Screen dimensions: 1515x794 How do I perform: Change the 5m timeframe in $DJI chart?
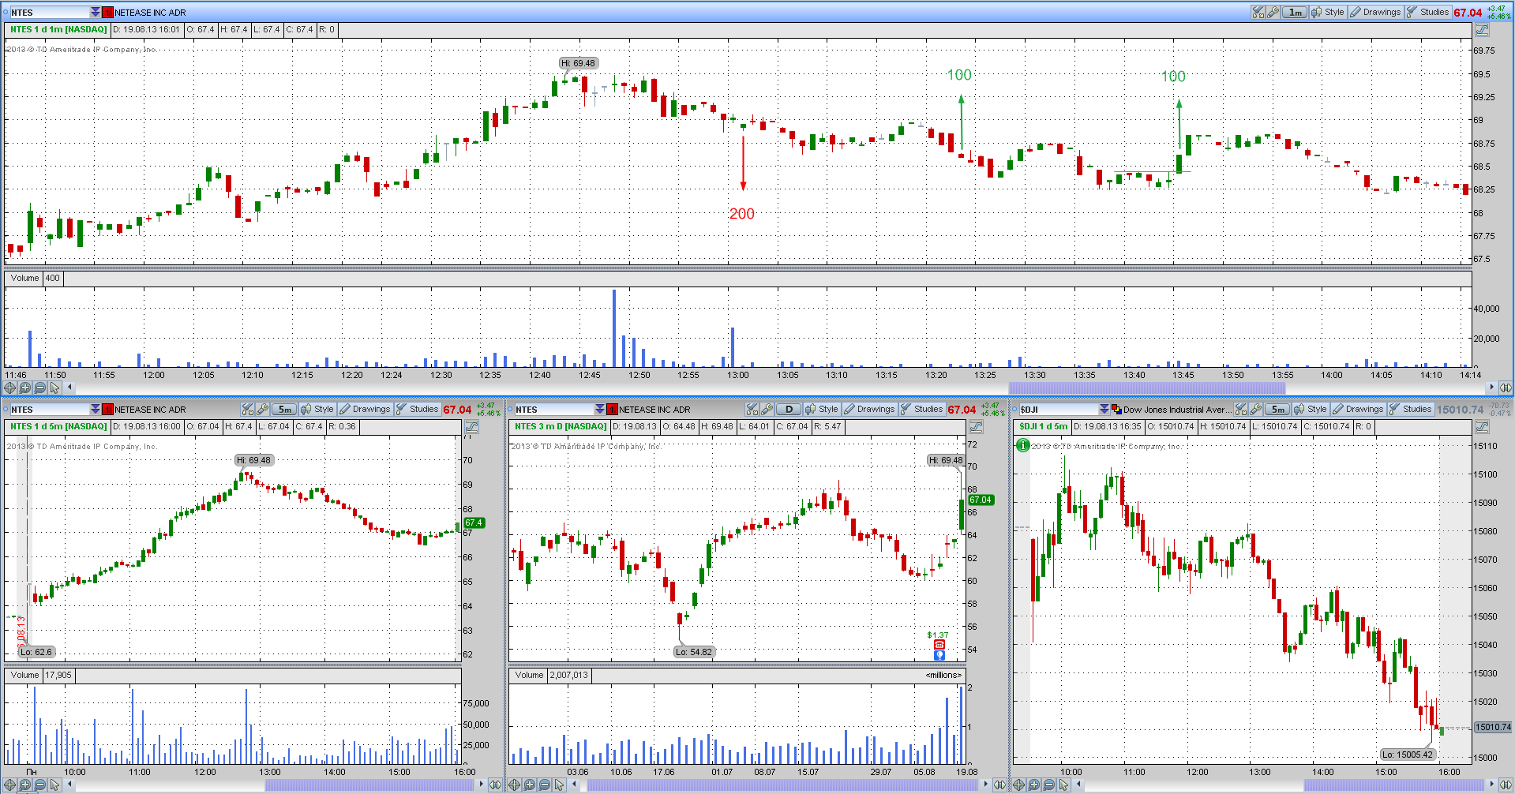[x=1277, y=409]
